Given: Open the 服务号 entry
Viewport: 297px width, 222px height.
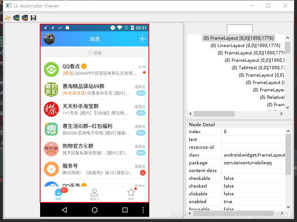Looking at the screenshot, I should click(95, 169).
